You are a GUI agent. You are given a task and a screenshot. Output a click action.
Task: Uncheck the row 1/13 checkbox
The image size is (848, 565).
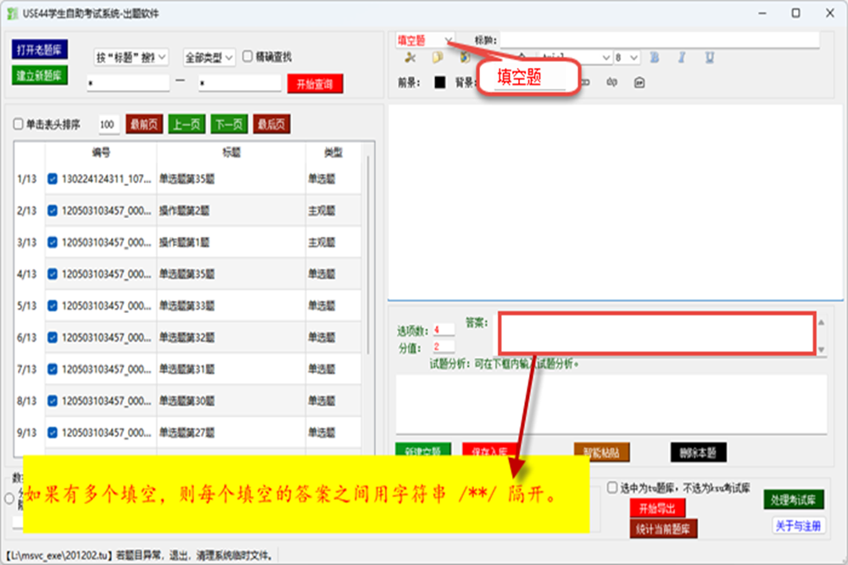[x=53, y=179]
